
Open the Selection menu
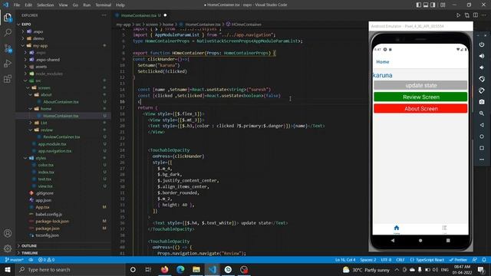45,5
